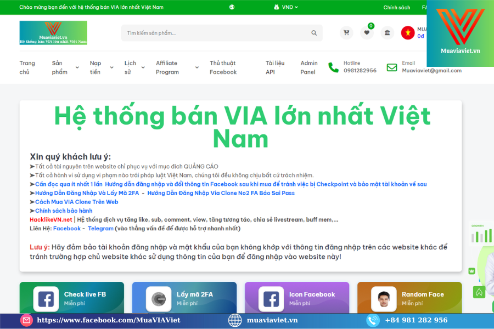Image resolution: width=494 pixels, height=329 pixels.
Task: Expand the Lịch sử menu chevron
Action: click(x=143, y=67)
